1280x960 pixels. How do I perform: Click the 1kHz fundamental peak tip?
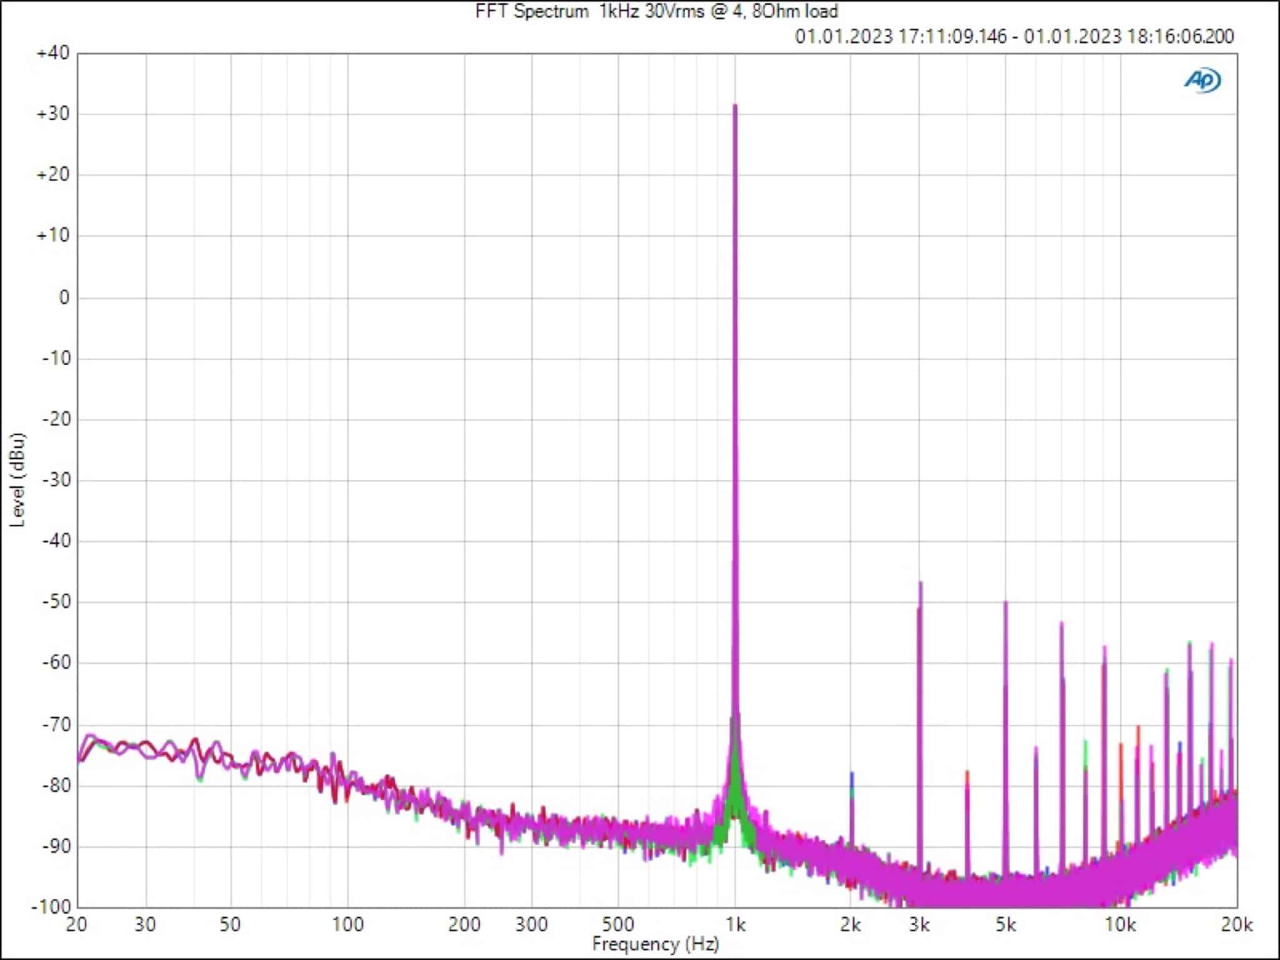point(735,106)
